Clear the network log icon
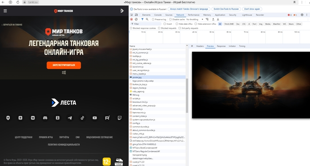The width and height of the screenshot is (310, 166). (136, 19)
